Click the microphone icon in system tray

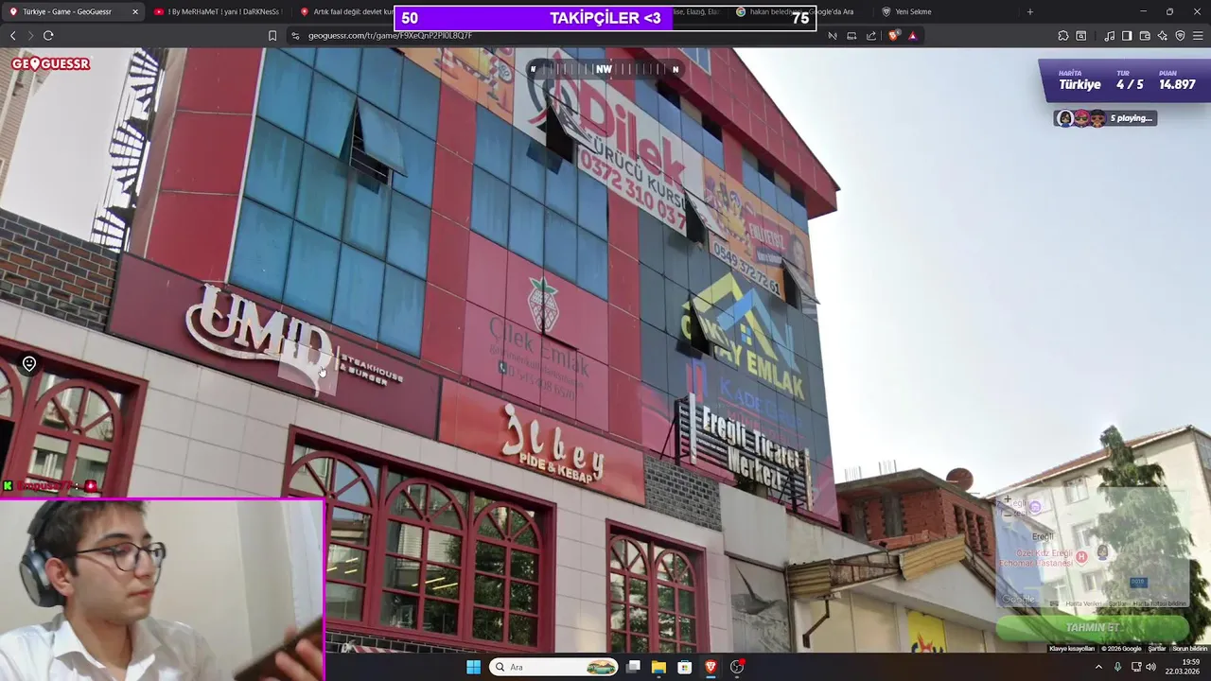pyautogui.click(x=1118, y=667)
